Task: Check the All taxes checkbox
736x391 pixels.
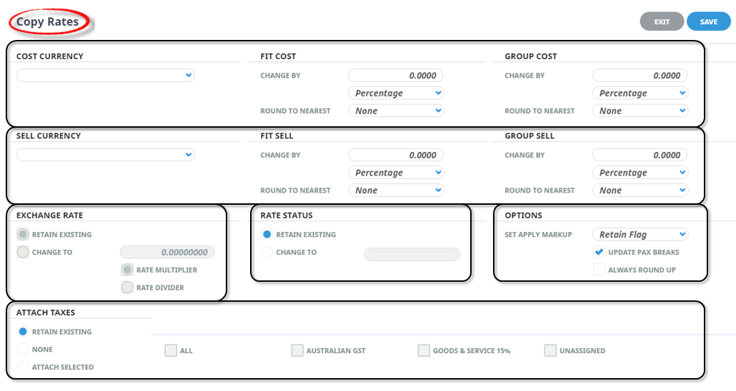Action: tap(171, 350)
